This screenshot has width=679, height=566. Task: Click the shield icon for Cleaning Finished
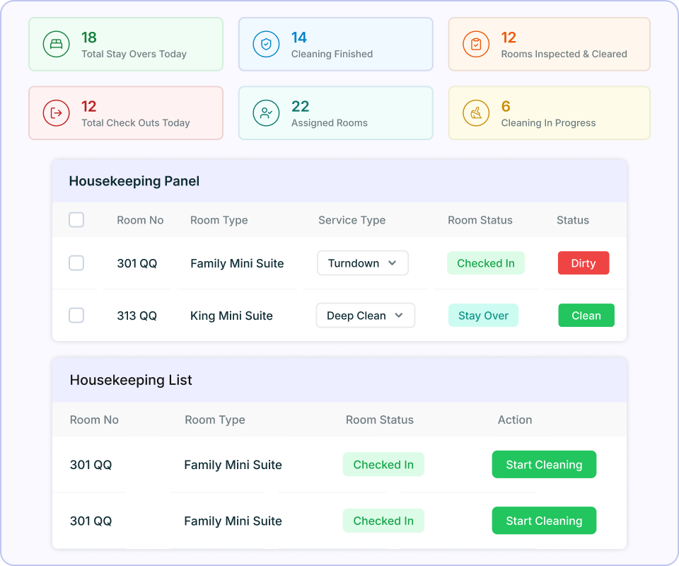pyautogui.click(x=266, y=44)
